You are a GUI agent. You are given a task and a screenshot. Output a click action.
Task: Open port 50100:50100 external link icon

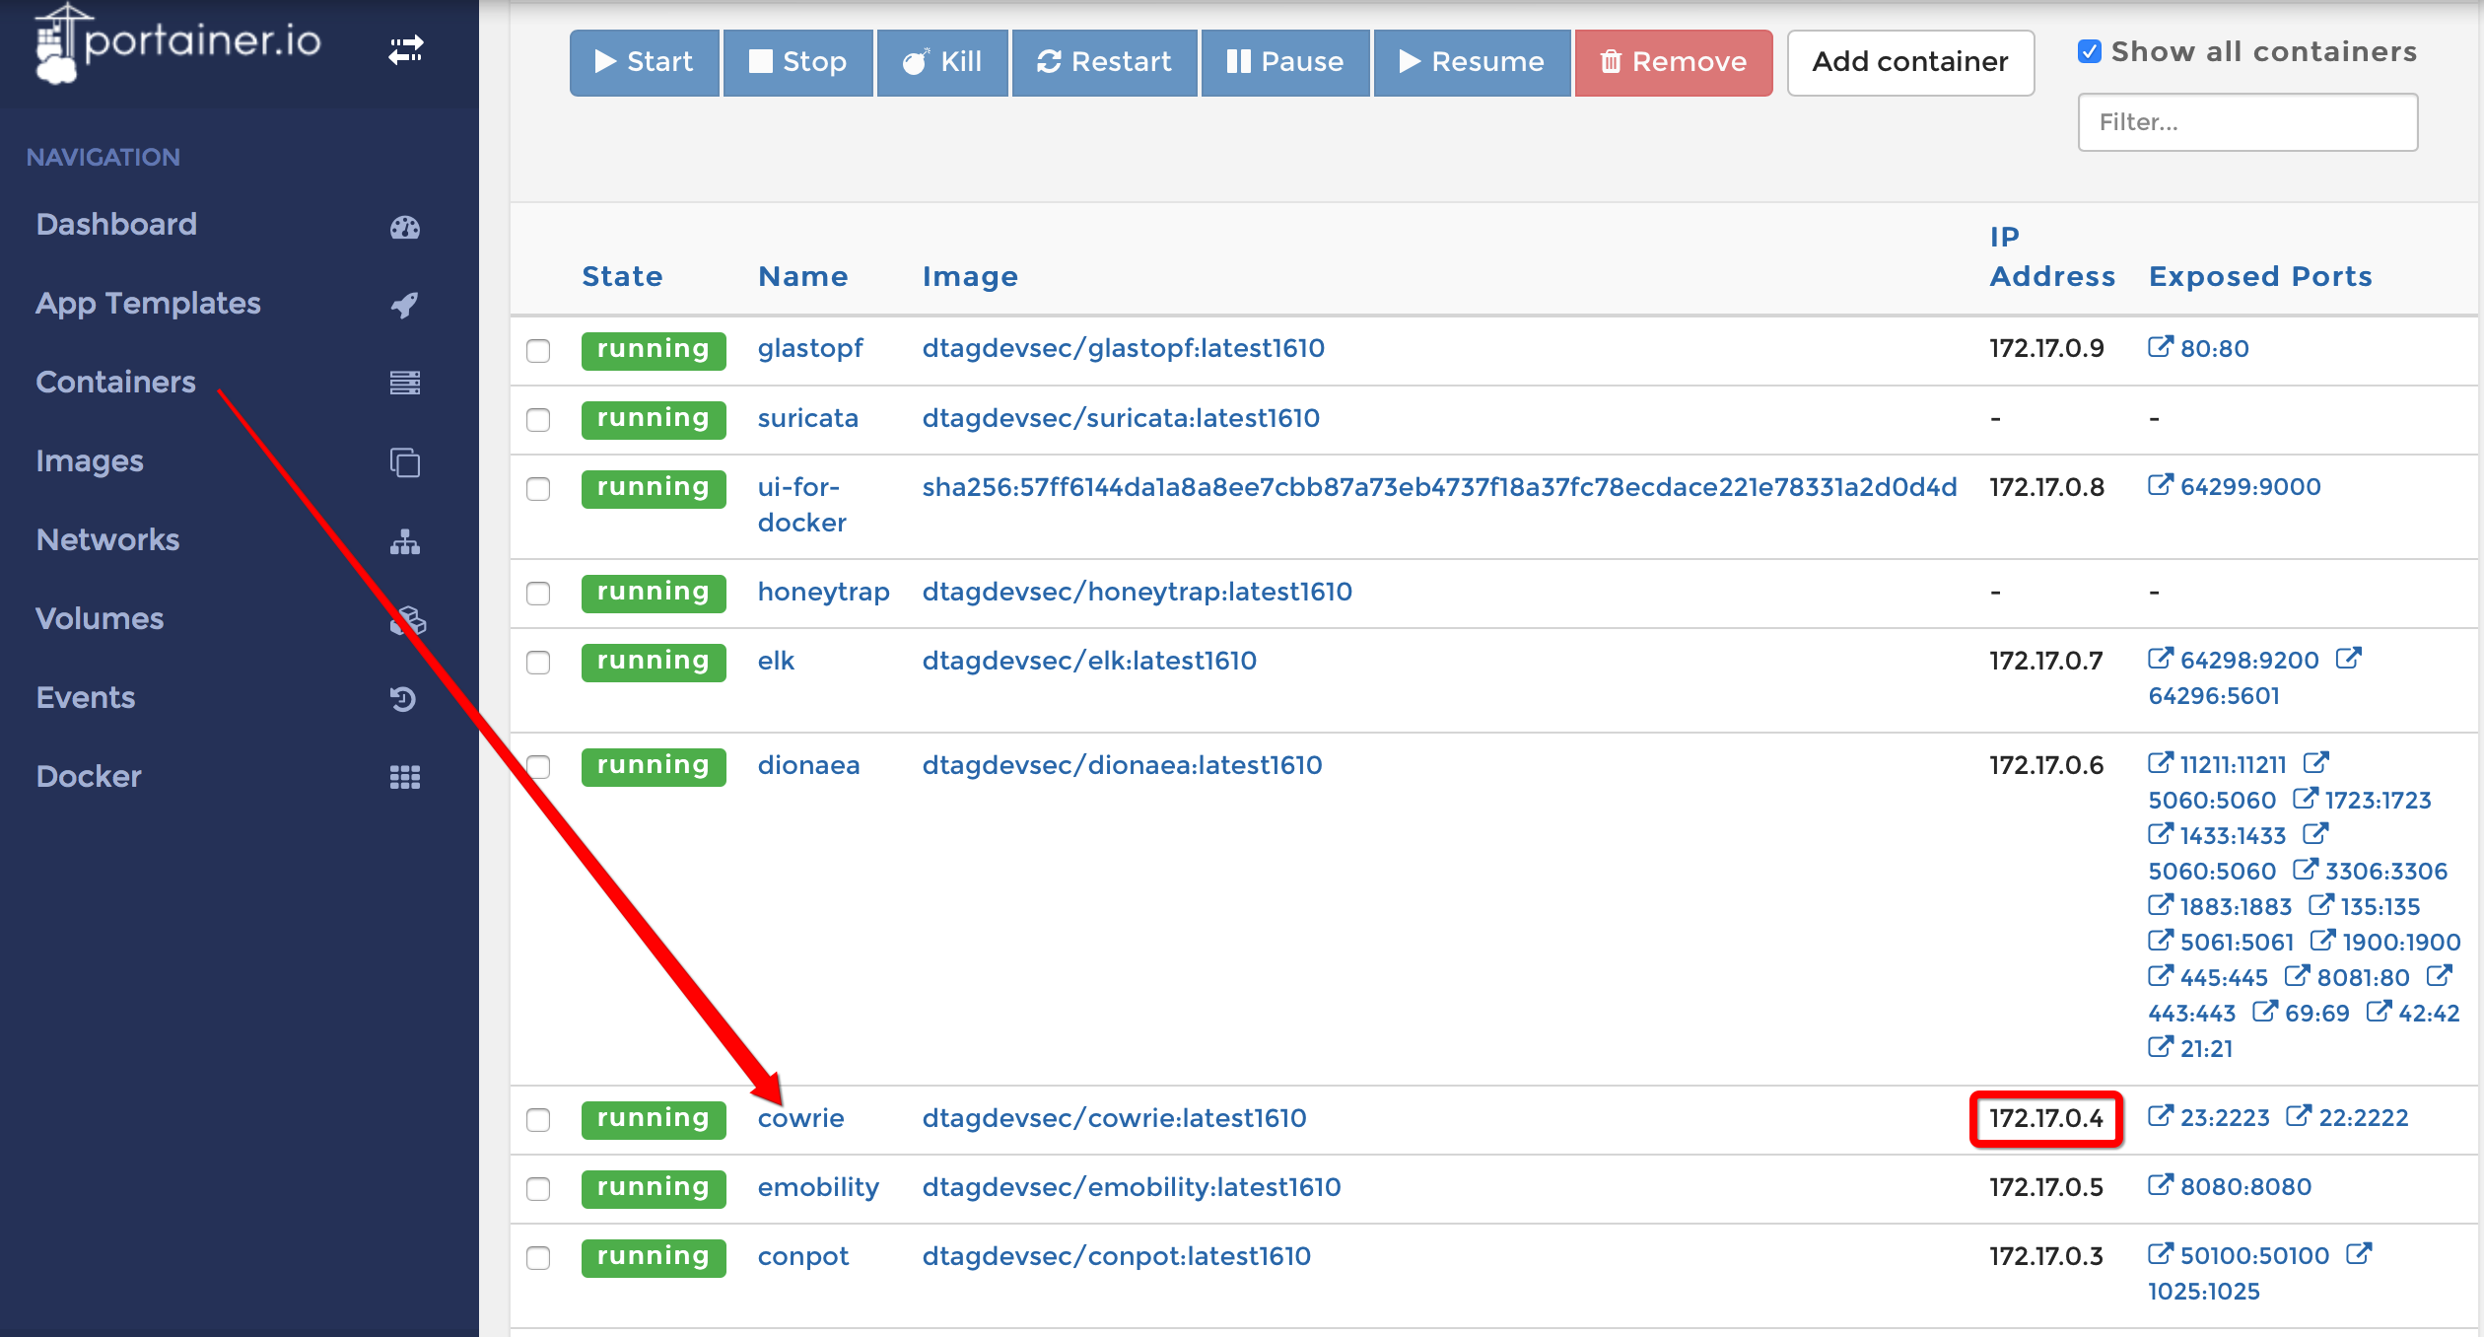(2160, 1254)
